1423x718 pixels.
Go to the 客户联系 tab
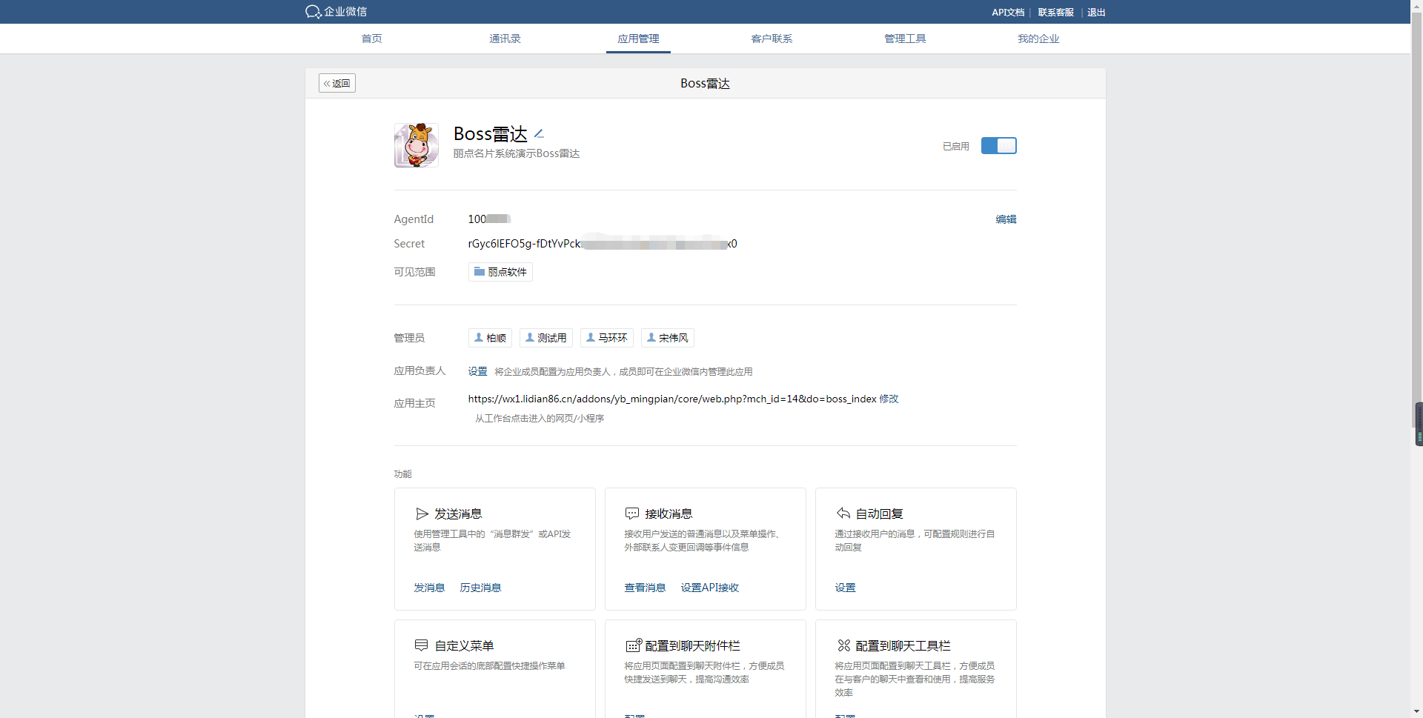tap(772, 39)
